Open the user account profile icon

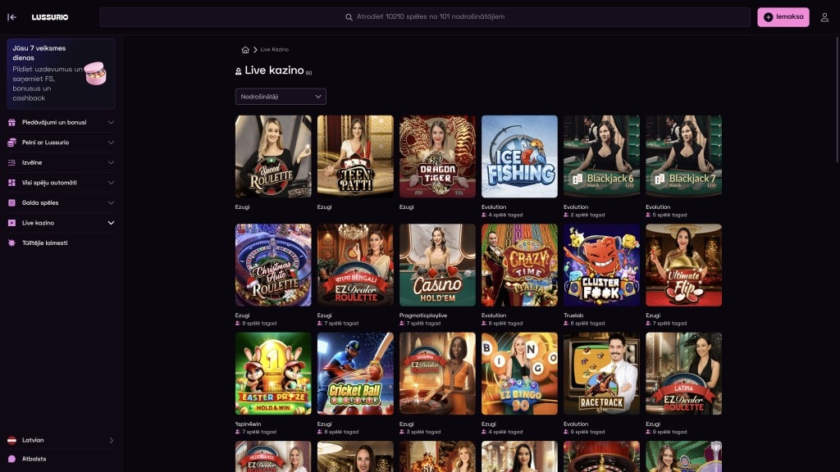coord(824,17)
